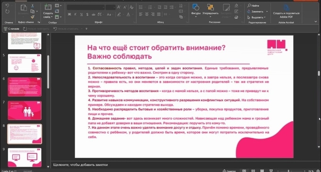Open character spacing AV dropdown

tap(100, 14)
